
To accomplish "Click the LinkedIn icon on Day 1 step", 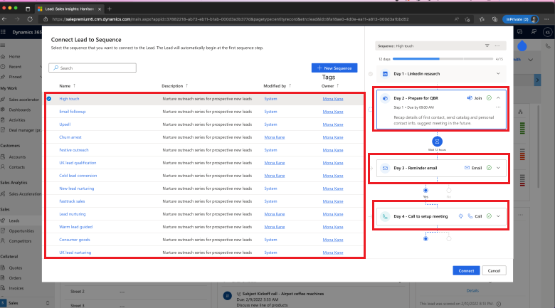I will [385, 74].
